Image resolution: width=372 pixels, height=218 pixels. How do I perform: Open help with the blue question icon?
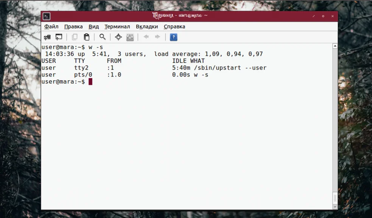[x=173, y=37]
